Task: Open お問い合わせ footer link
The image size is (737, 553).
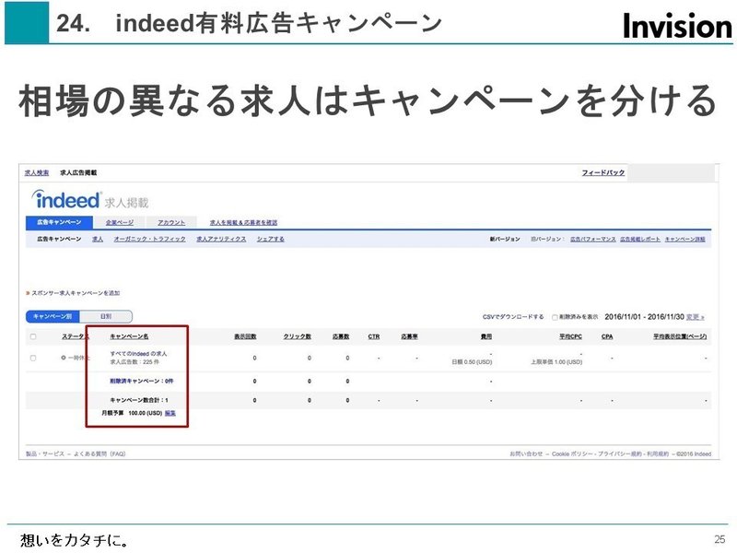Action: 526,453
